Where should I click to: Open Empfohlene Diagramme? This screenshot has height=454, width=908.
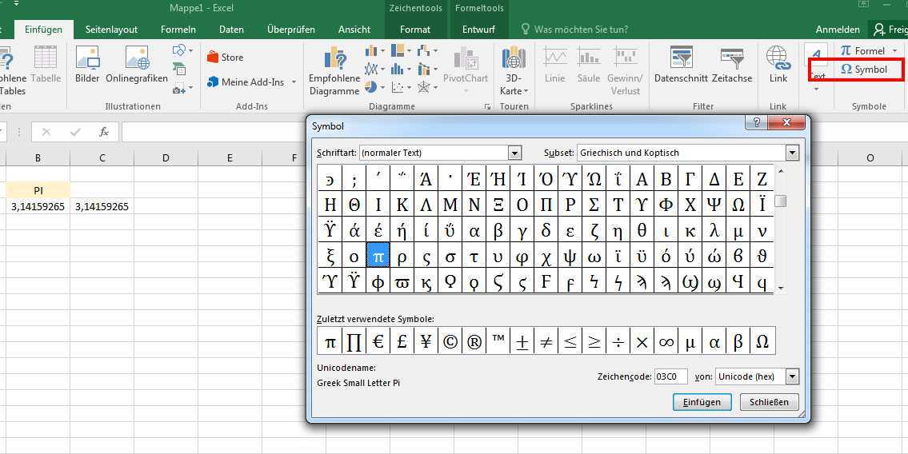pyautogui.click(x=334, y=70)
